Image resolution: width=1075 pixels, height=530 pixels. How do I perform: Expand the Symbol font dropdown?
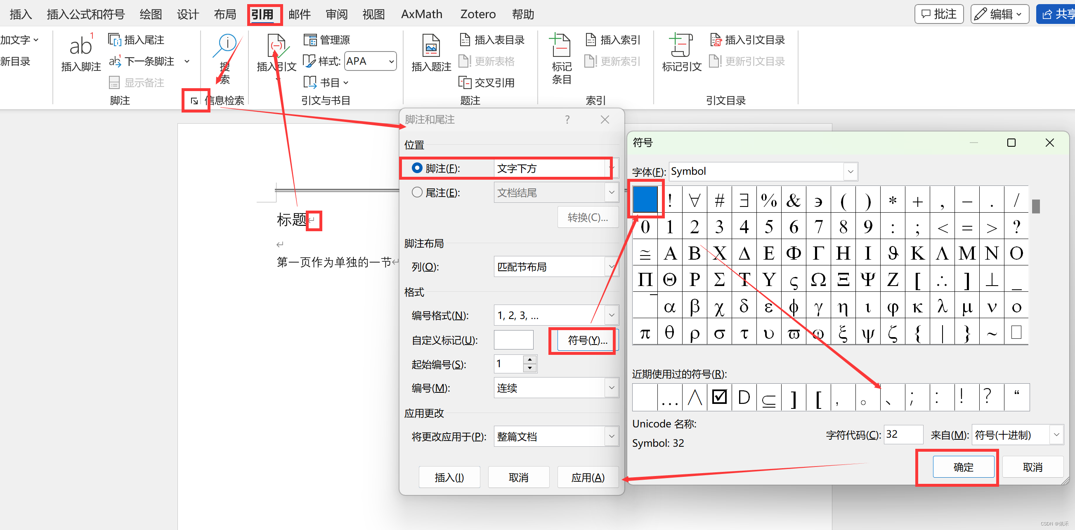click(850, 172)
